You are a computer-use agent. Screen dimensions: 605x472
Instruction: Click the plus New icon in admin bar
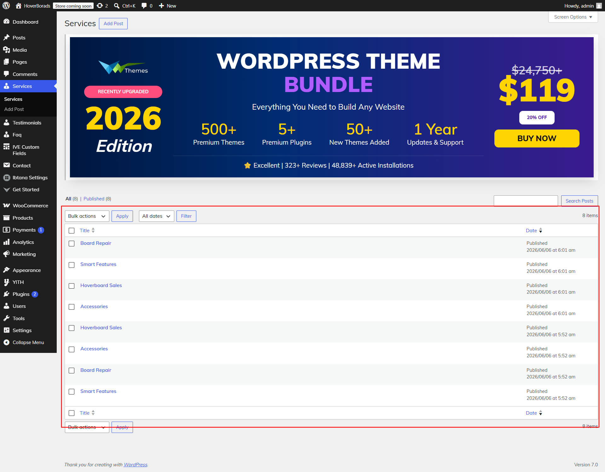161,6
